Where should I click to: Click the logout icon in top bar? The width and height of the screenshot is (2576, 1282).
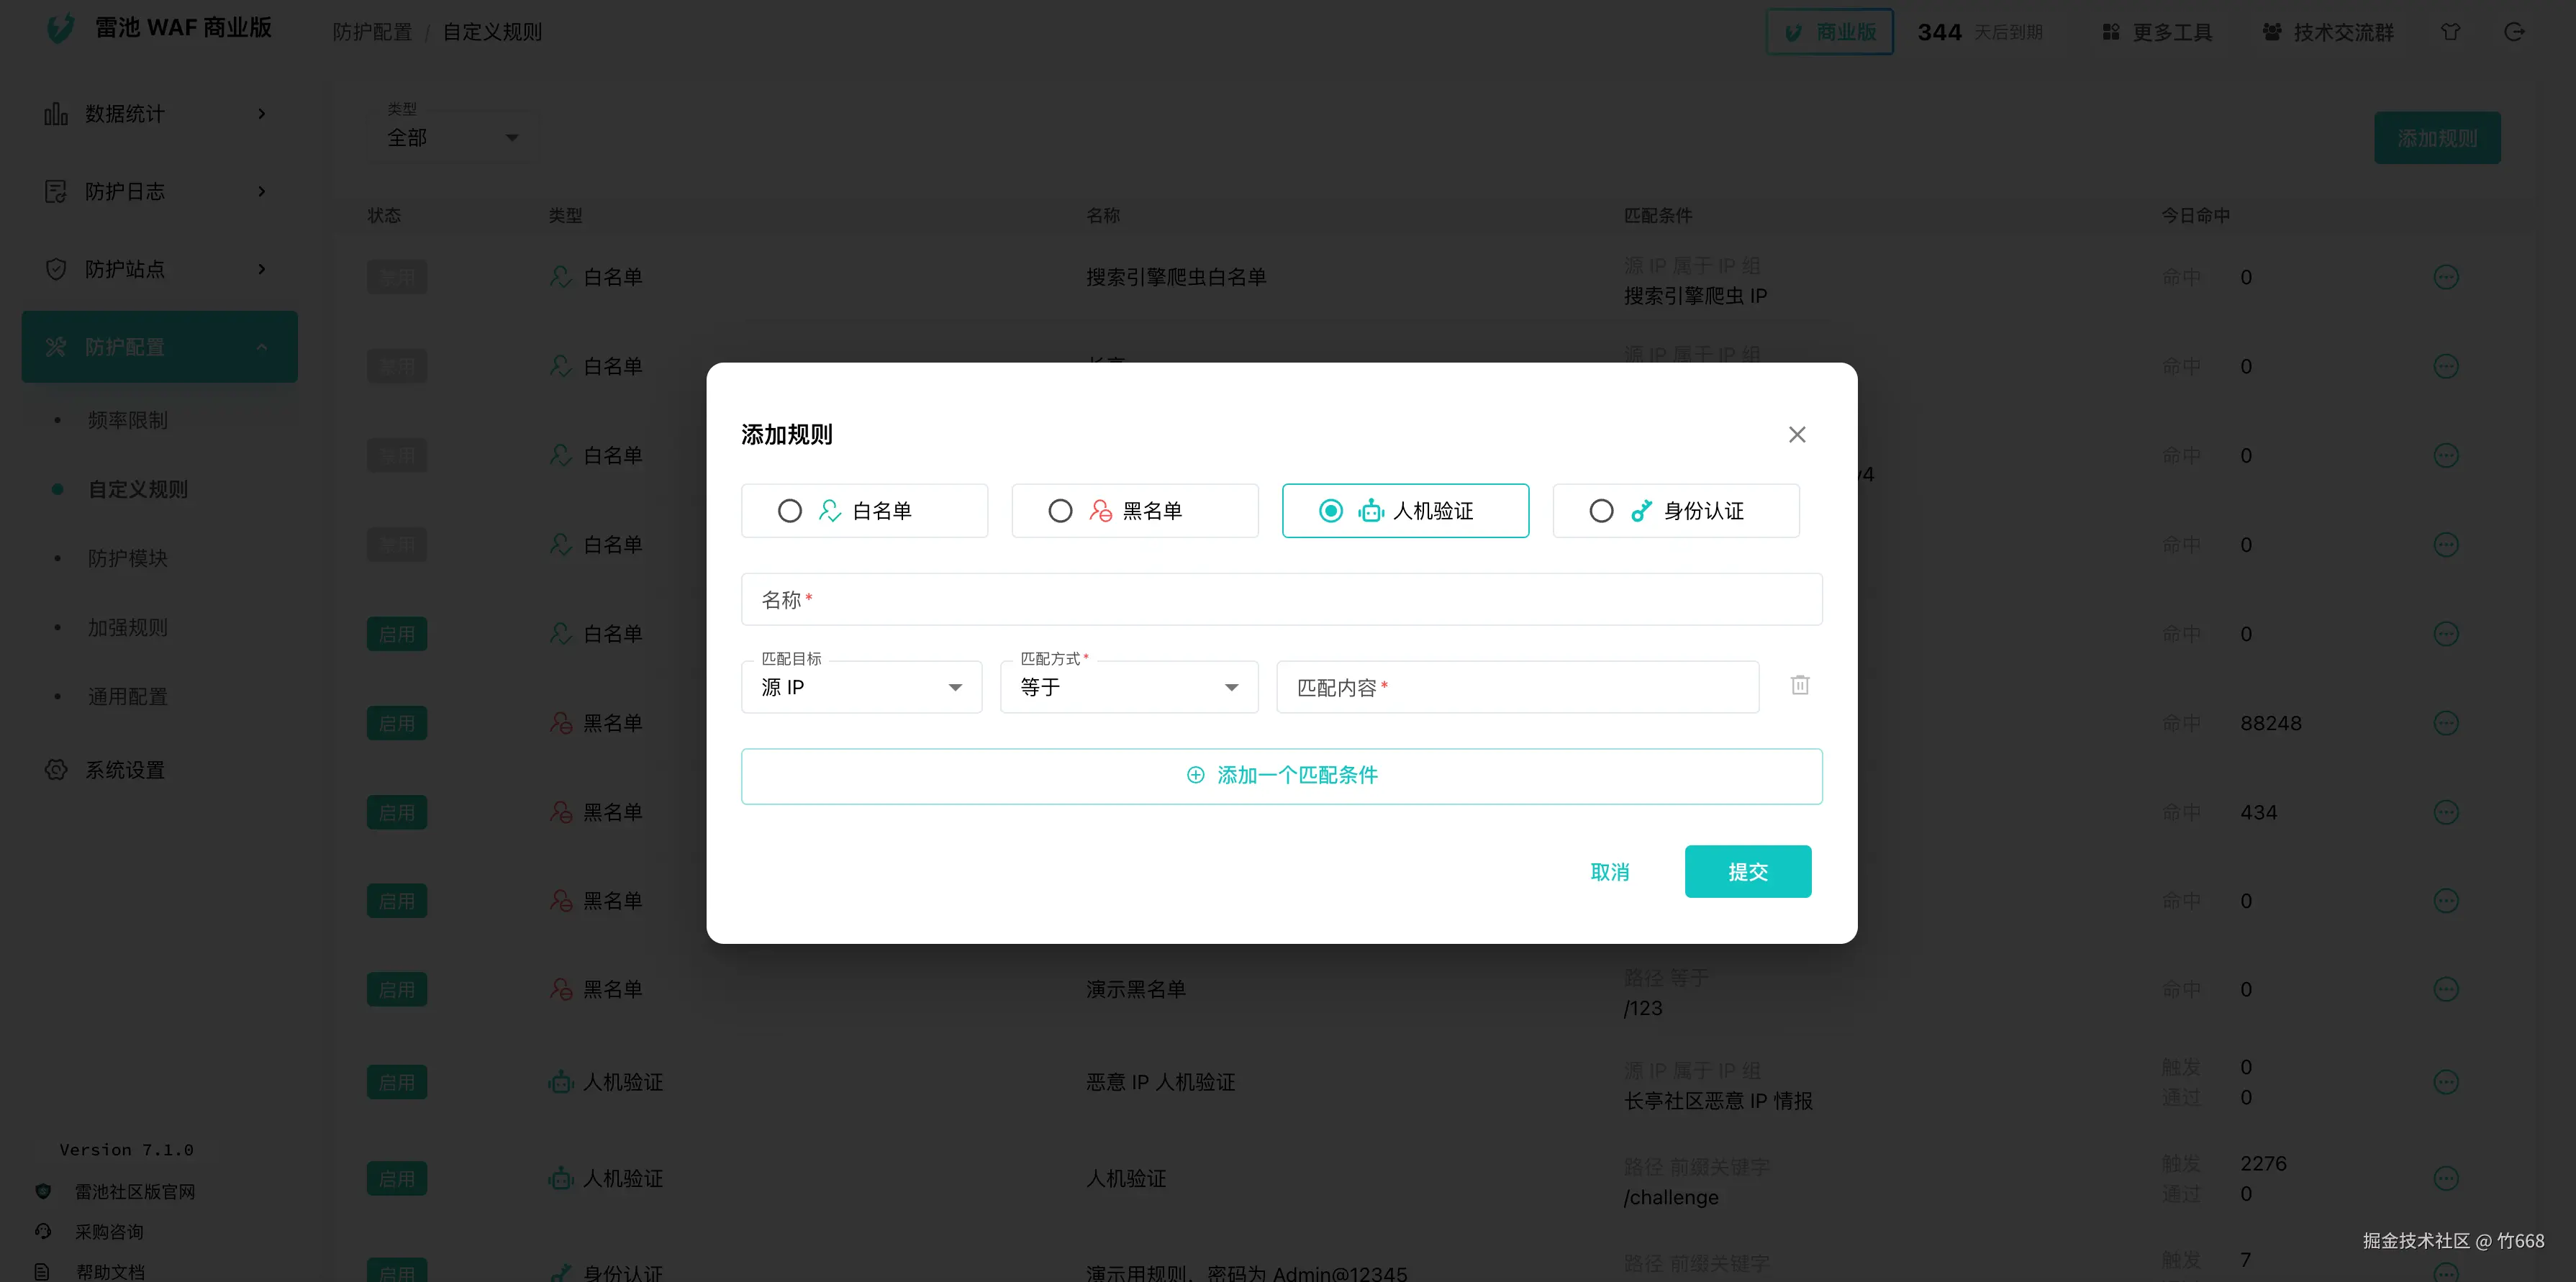[x=2514, y=32]
